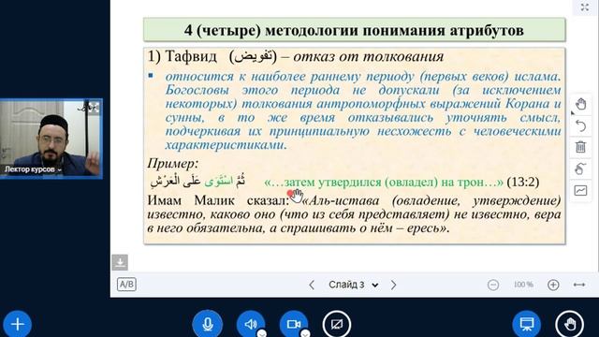Open the audio device dropdown arrow

[262, 333]
